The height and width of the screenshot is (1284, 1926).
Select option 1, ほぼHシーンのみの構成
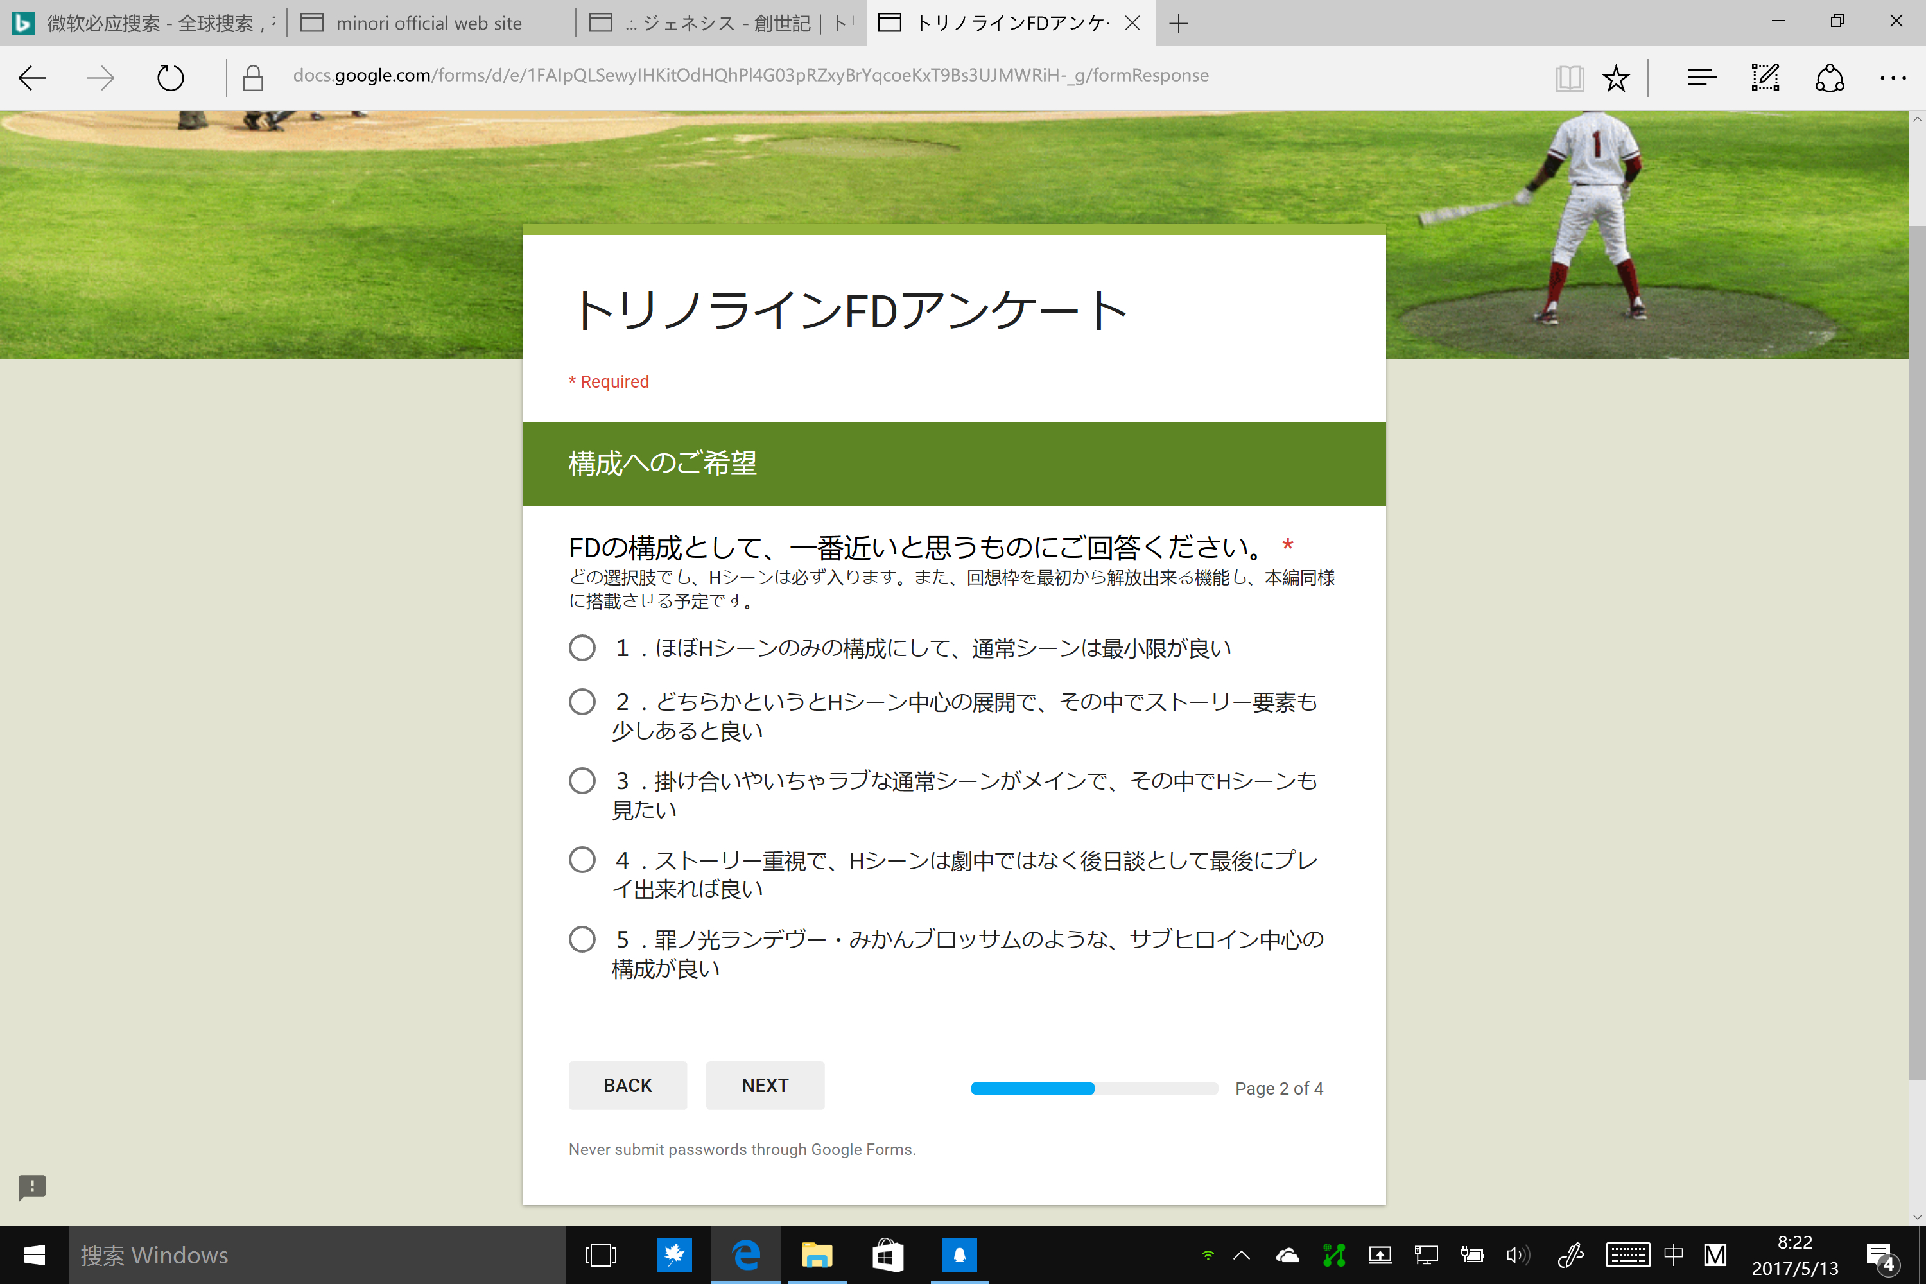pyautogui.click(x=582, y=648)
